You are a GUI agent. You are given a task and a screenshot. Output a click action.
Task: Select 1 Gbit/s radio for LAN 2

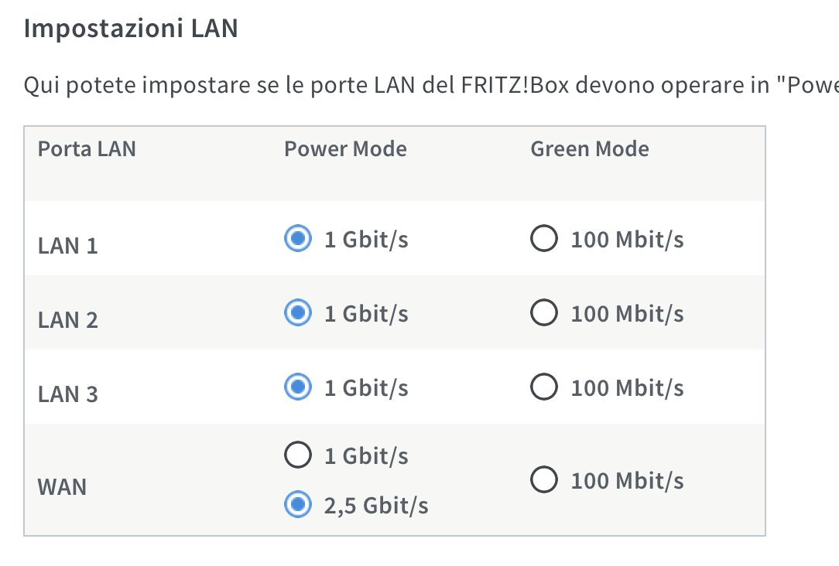298,312
